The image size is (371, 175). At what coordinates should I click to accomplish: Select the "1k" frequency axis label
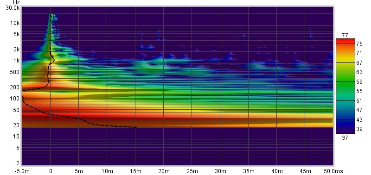[x=17, y=61]
